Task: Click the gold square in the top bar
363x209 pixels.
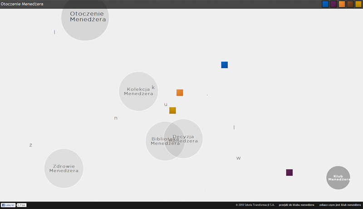Action: pos(358,4)
